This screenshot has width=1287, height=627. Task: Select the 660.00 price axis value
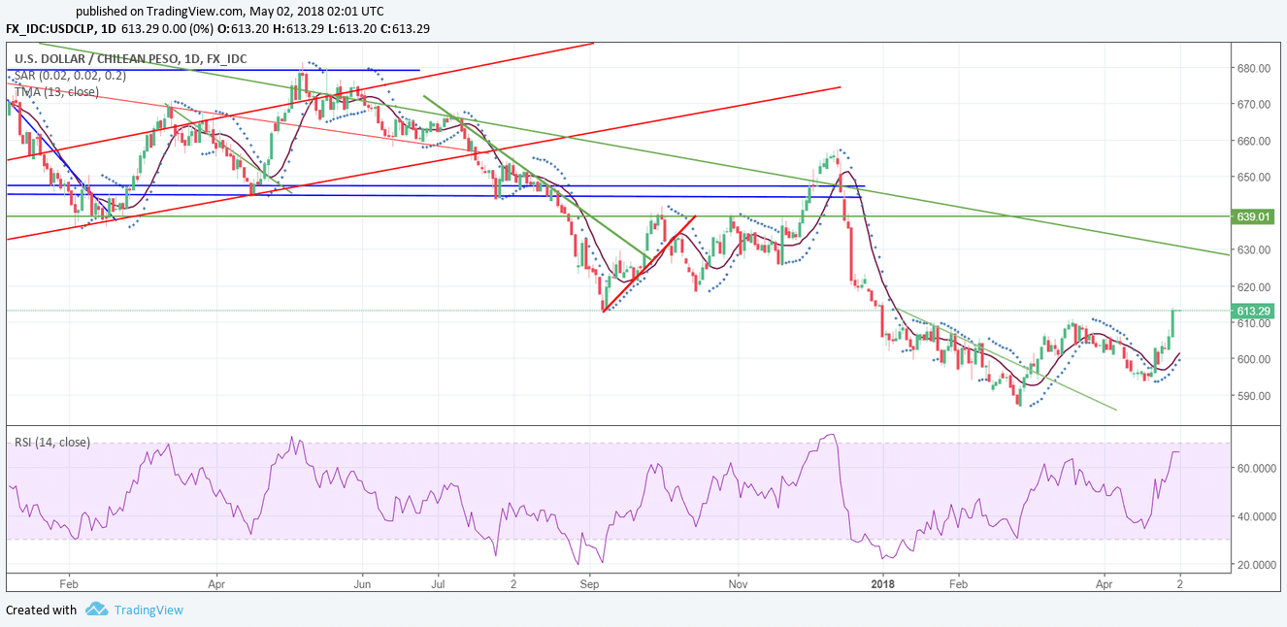click(1254, 141)
